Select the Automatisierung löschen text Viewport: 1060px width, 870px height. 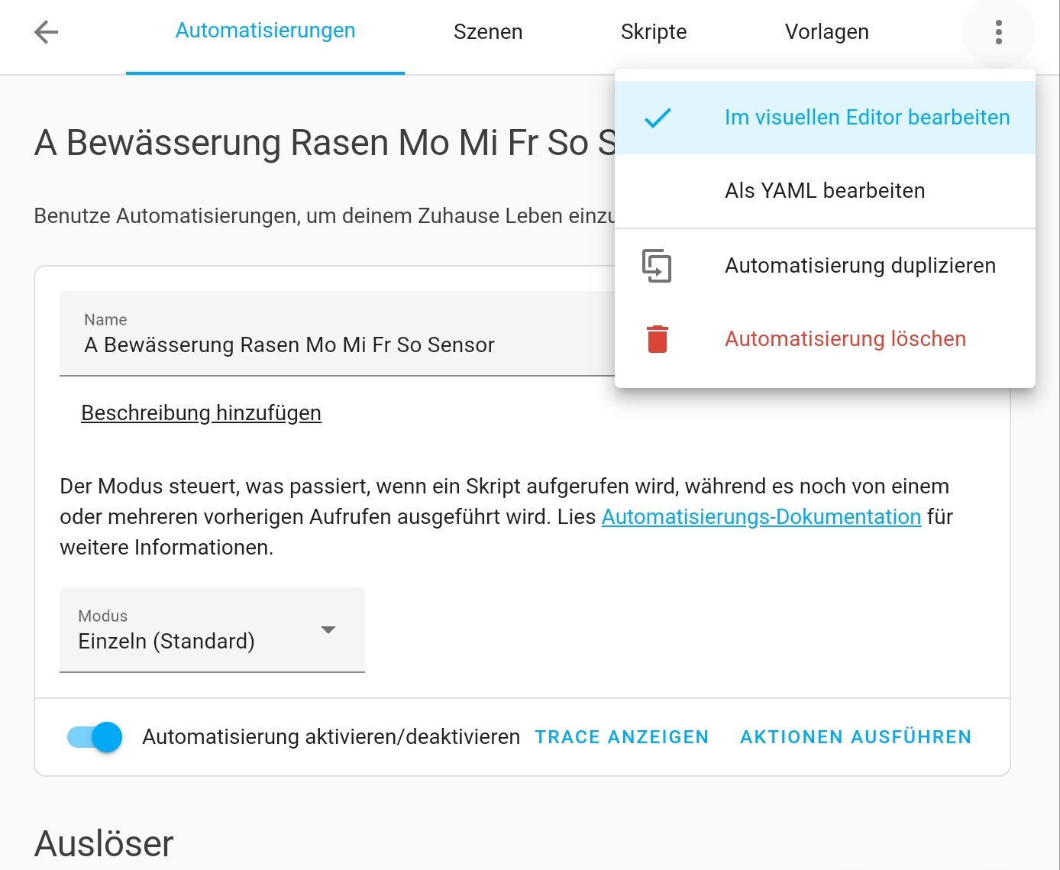(845, 339)
